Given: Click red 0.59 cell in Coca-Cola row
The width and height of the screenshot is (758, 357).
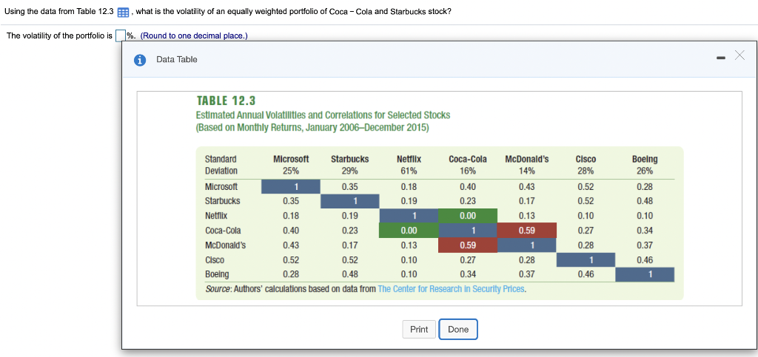Looking at the screenshot, I should [x=527, y=231].
